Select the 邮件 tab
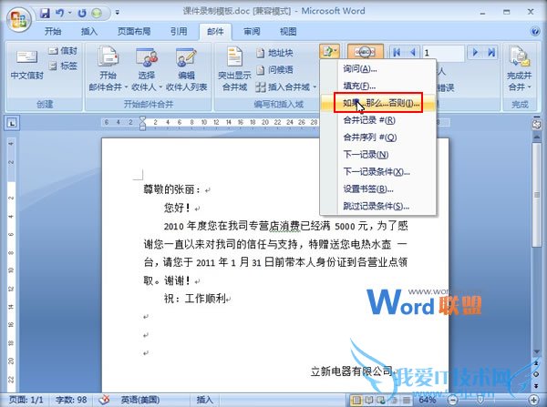547x407 pixels. (215, 31)
